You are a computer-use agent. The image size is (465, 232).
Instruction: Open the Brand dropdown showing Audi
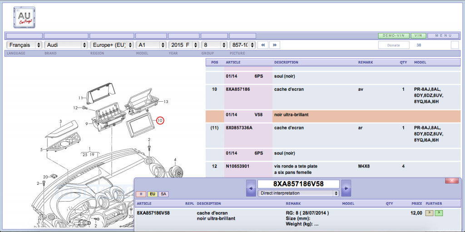(66, 45)
